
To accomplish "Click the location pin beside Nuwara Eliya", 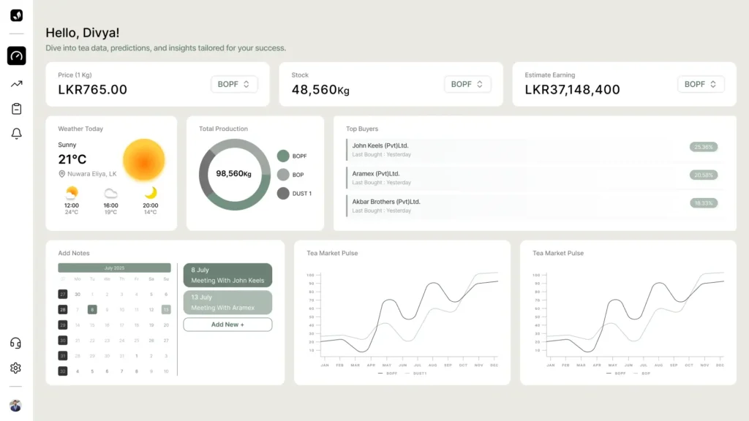I will 62,174.
